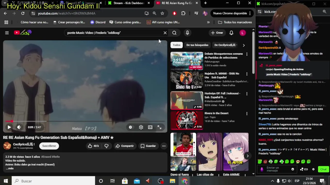Image resolution: width=330 pixels, height=185 pixels.
Task: Open the account avatar L menu
Action: [x=242, y=33]
